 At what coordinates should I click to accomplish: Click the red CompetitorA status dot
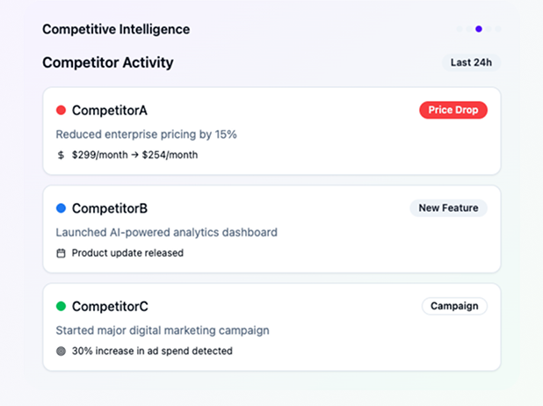[x=61, y=110]
